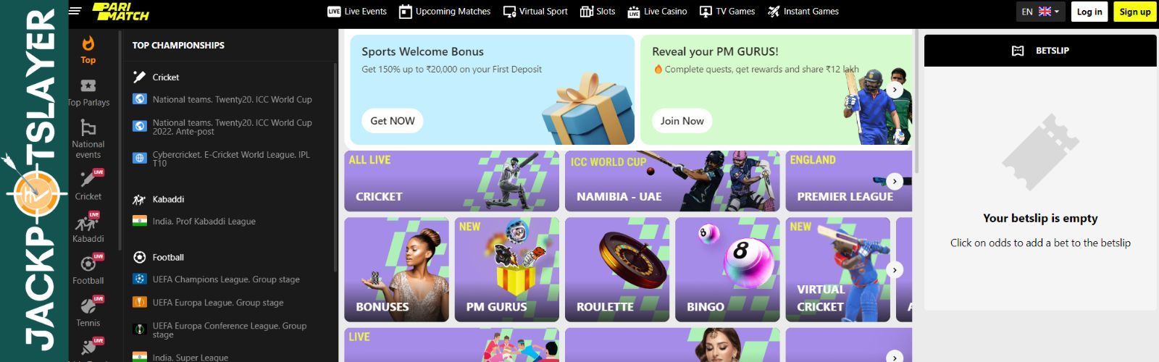Open live Kabaddi sidebar icon

88,221
